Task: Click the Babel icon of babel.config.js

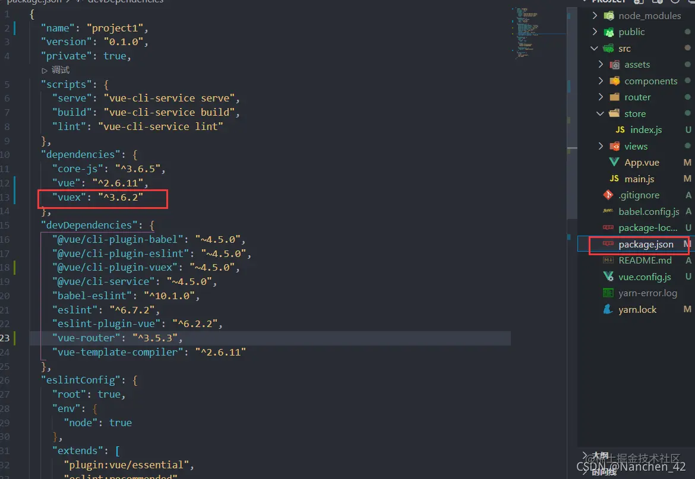Action: (x=608, y=211)
